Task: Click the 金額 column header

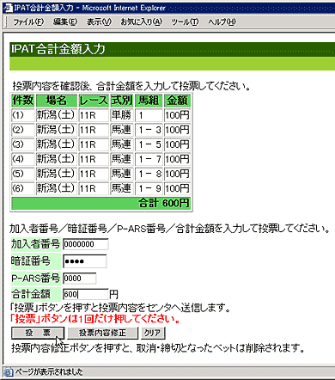Action: coord(177,101)
